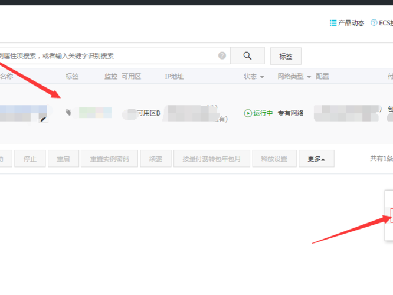Click the 停止 button
Viewport: 393px width, 295px height.
30,159
